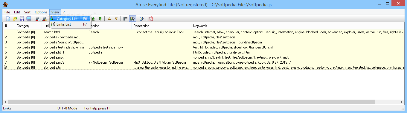Click the blue document edit toolbar icon
The width and height of the screenshot is (407, 113).
coord(142,19)
